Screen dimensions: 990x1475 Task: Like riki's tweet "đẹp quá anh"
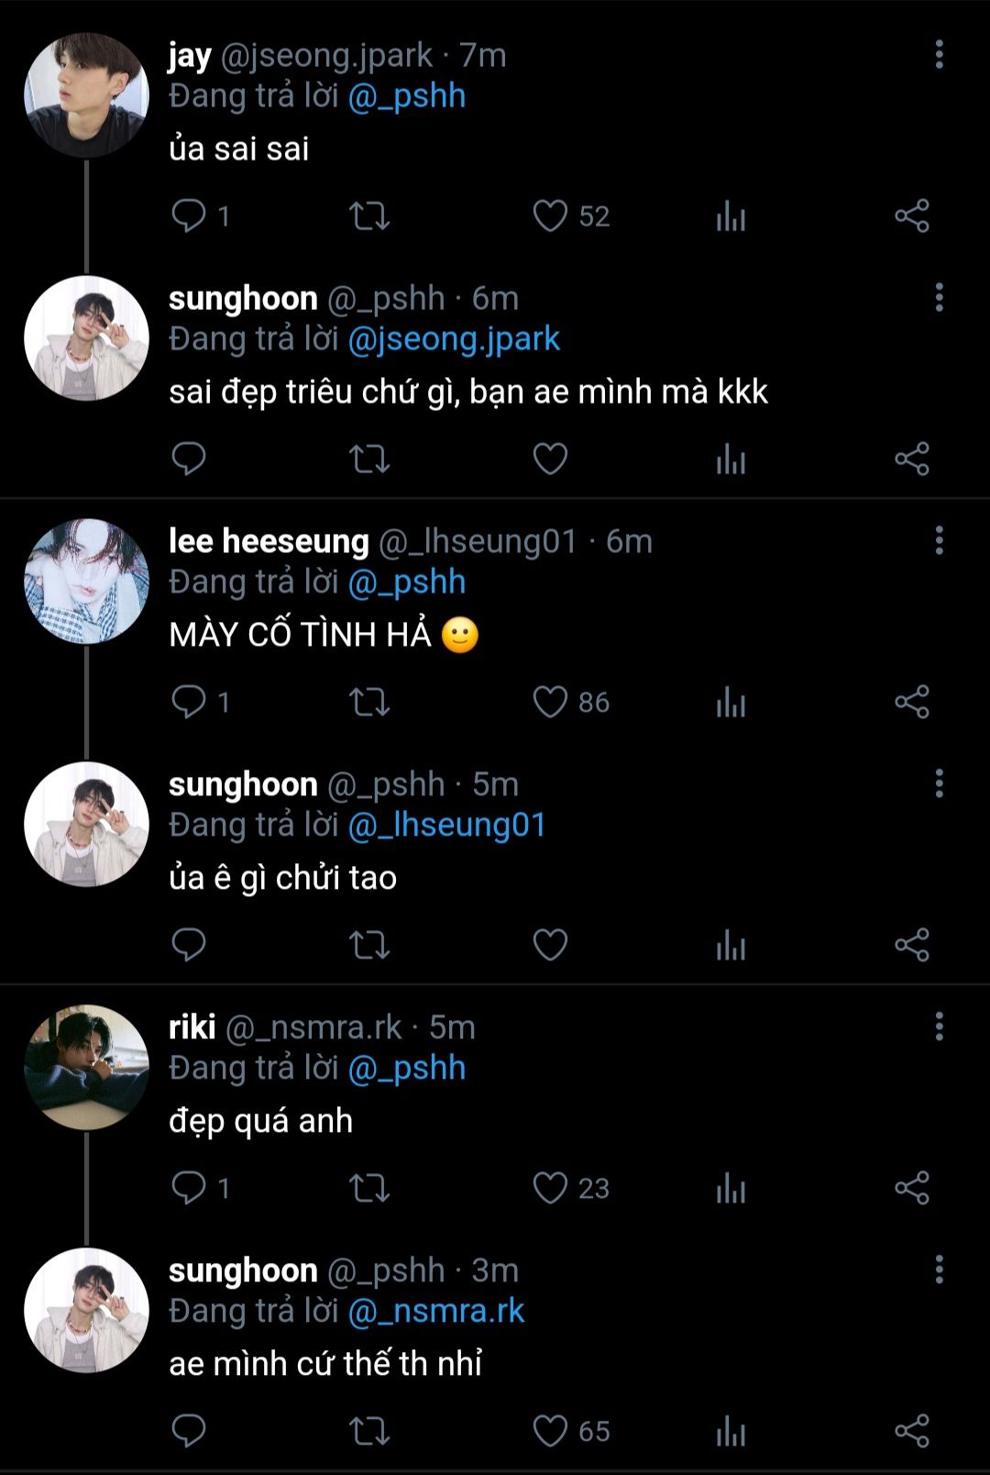[x=550, y=1189]
